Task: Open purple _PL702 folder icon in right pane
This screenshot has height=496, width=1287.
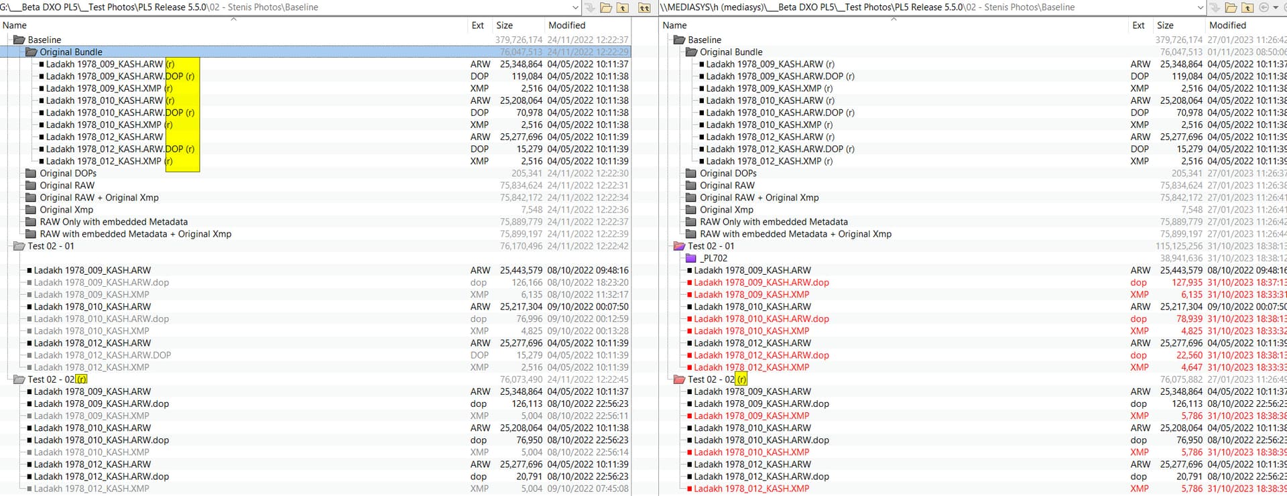Action: pos(691,258)
